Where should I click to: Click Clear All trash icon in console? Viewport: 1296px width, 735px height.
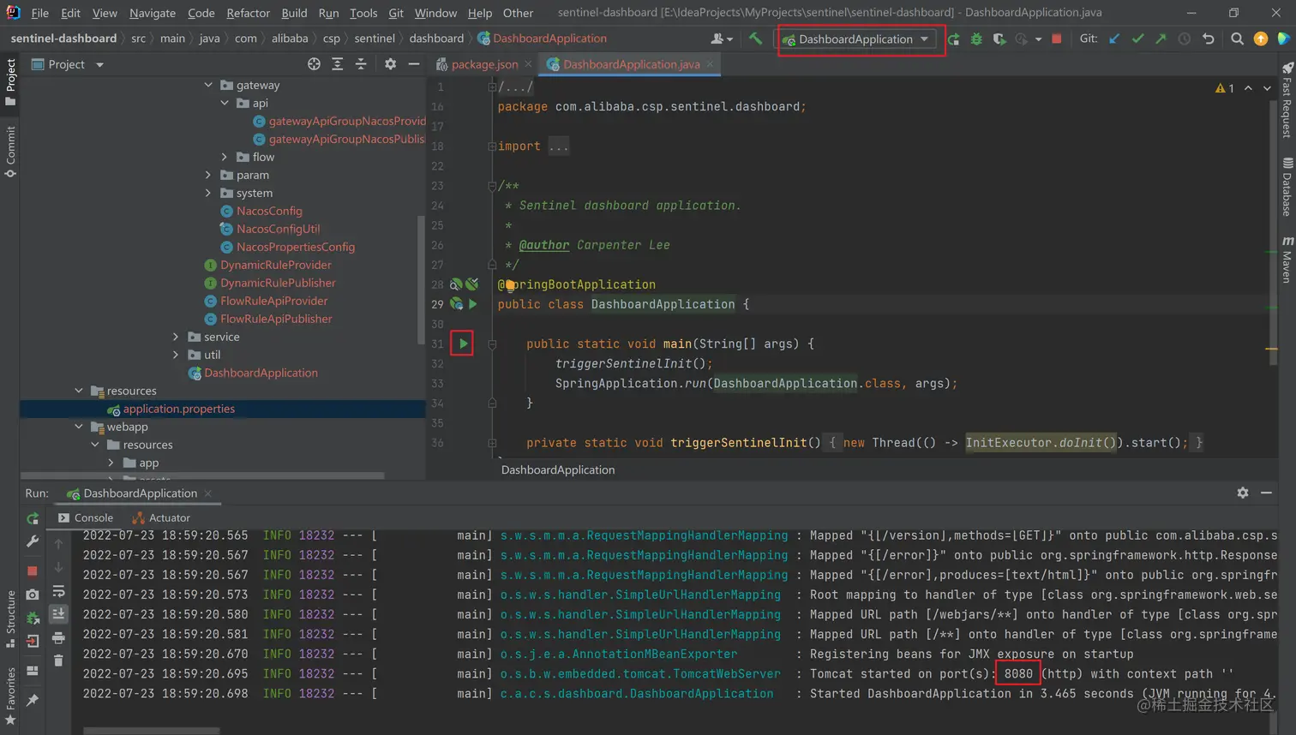point(58,660)
